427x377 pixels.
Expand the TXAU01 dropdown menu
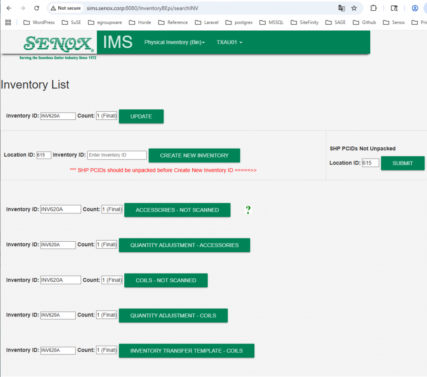click(229, 42)
